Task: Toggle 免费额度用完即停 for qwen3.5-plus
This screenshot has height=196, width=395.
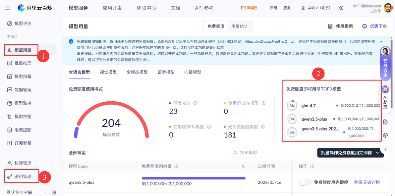Action: [305, 182]
